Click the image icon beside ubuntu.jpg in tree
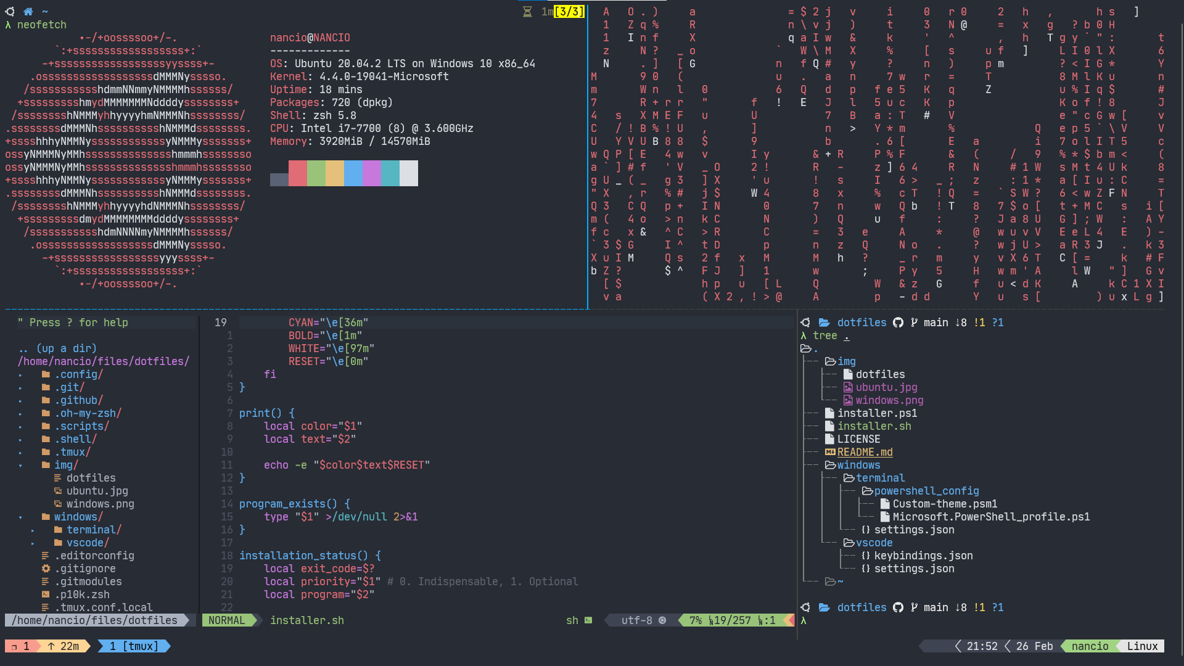 tap(848, 387)
